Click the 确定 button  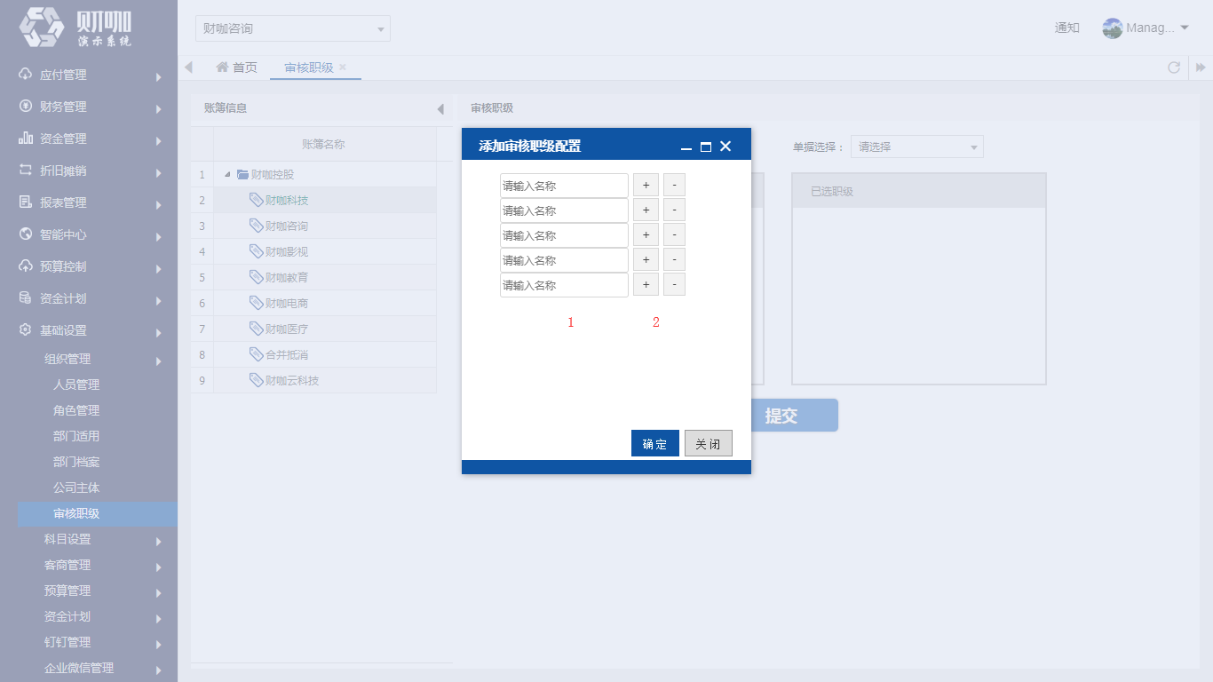(655, 443)
